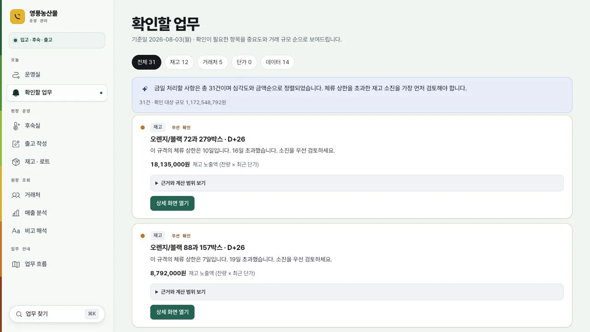Switch to 거래처 5 filter tab

coord(212,62)
